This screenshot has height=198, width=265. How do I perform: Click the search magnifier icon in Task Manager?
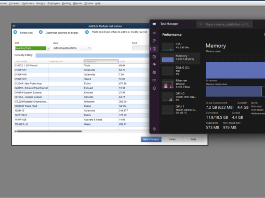pos(201,24)
